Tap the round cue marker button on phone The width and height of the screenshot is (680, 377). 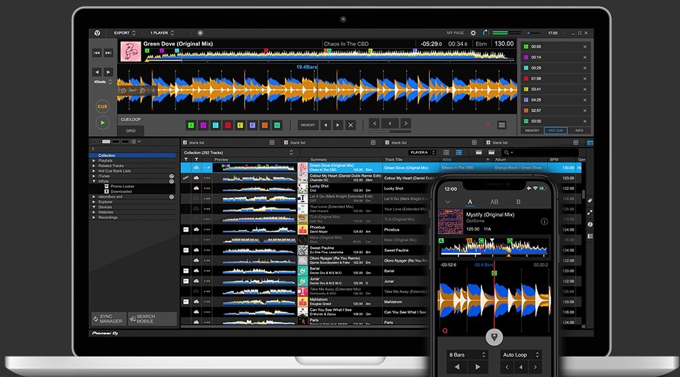click(x=494, y=337)
